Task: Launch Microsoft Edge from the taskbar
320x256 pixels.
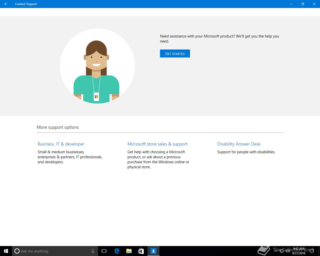Action: [116, 251]
